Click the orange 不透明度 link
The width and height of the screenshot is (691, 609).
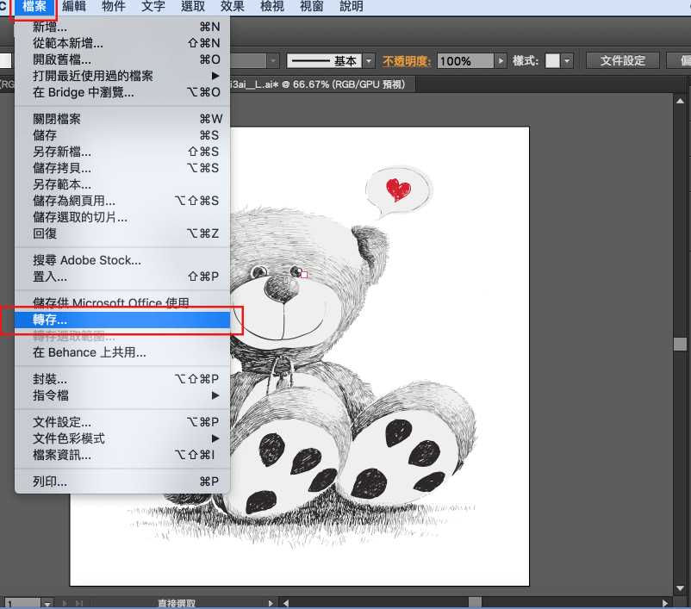408,61
